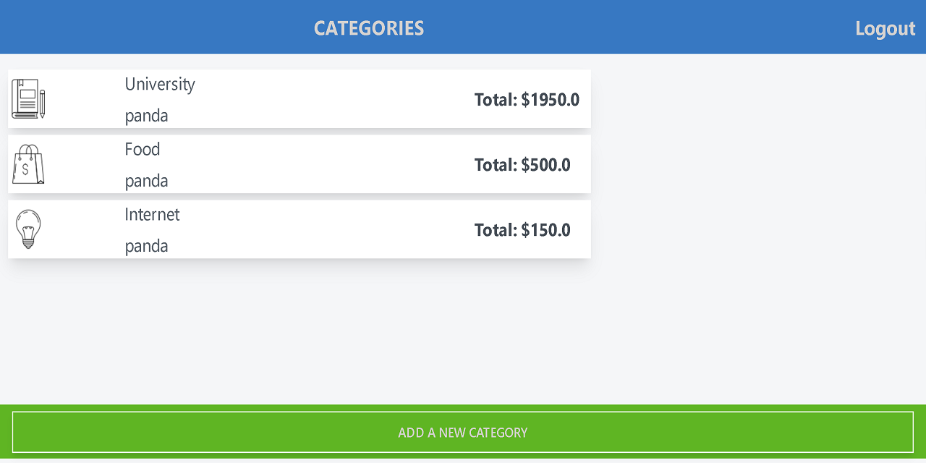Click Logout in the top bar

click(x=885, y=29)
